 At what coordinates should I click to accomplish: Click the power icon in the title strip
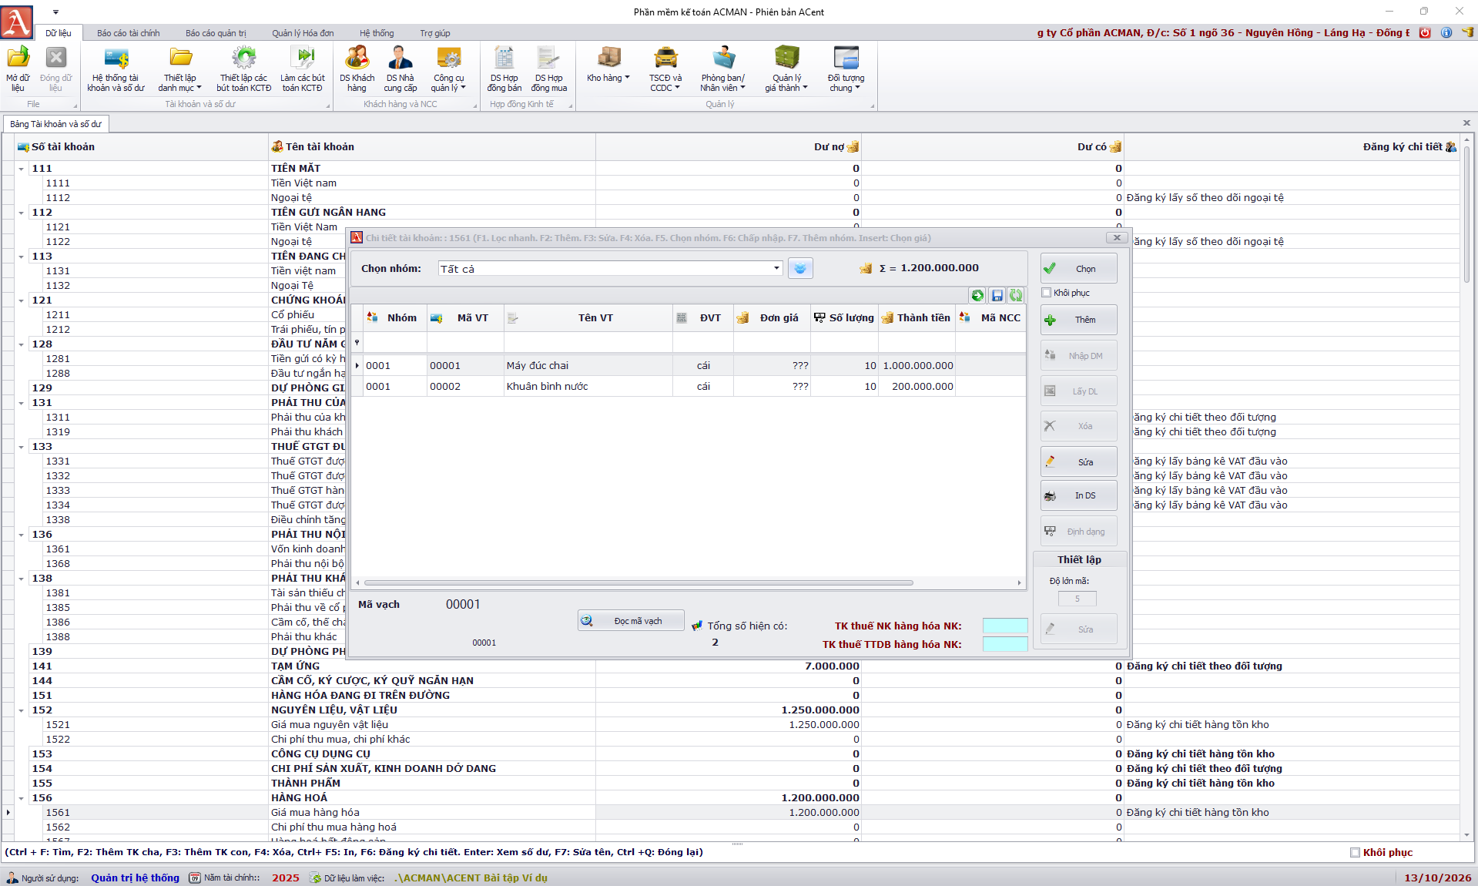click(1425, 32)
